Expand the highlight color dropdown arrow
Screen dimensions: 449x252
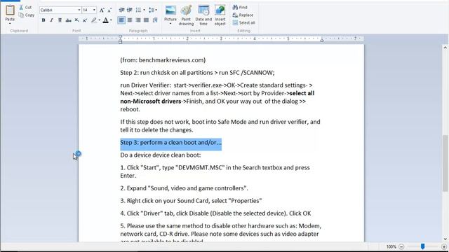pyautogui.click(x=100, y=20)
